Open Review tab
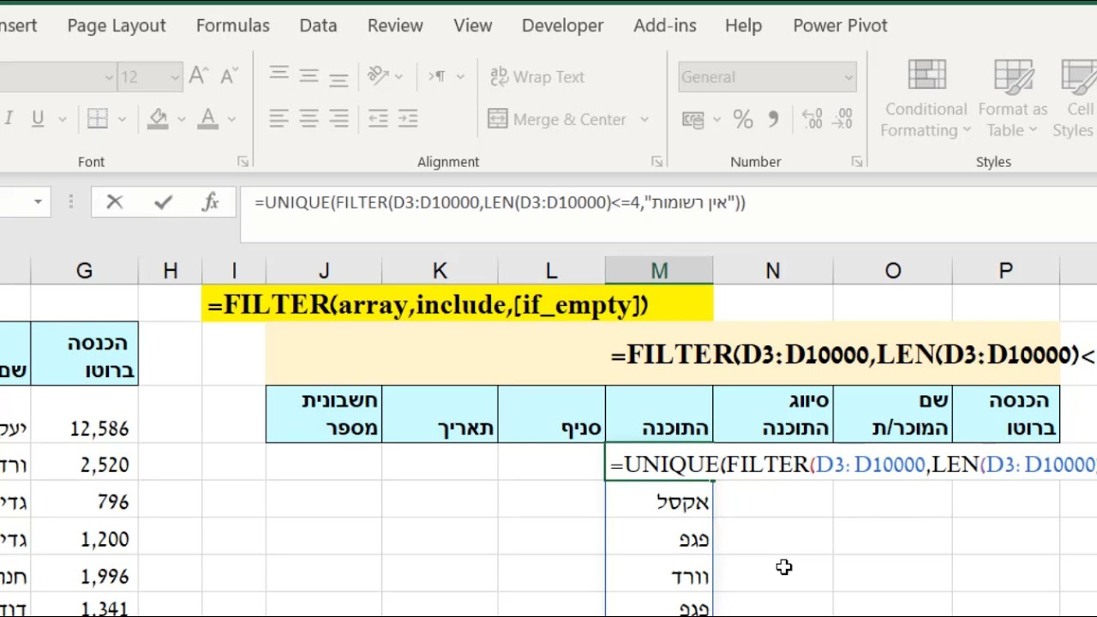 (x=395, y=26)
